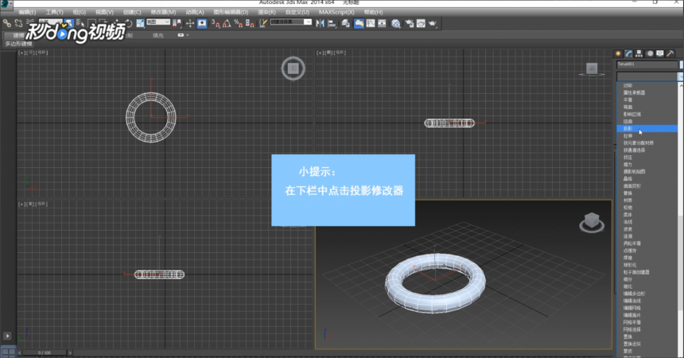Select the 拉伸 modifier in the list

628,136
